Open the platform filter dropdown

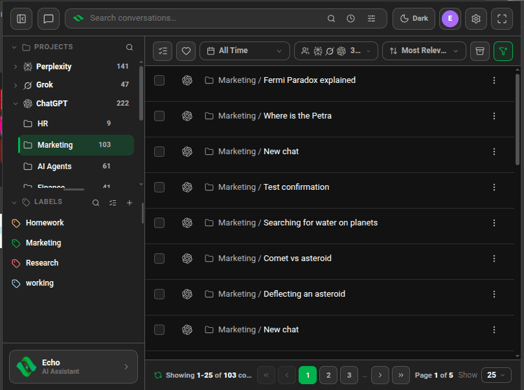(x=336, y=51)
